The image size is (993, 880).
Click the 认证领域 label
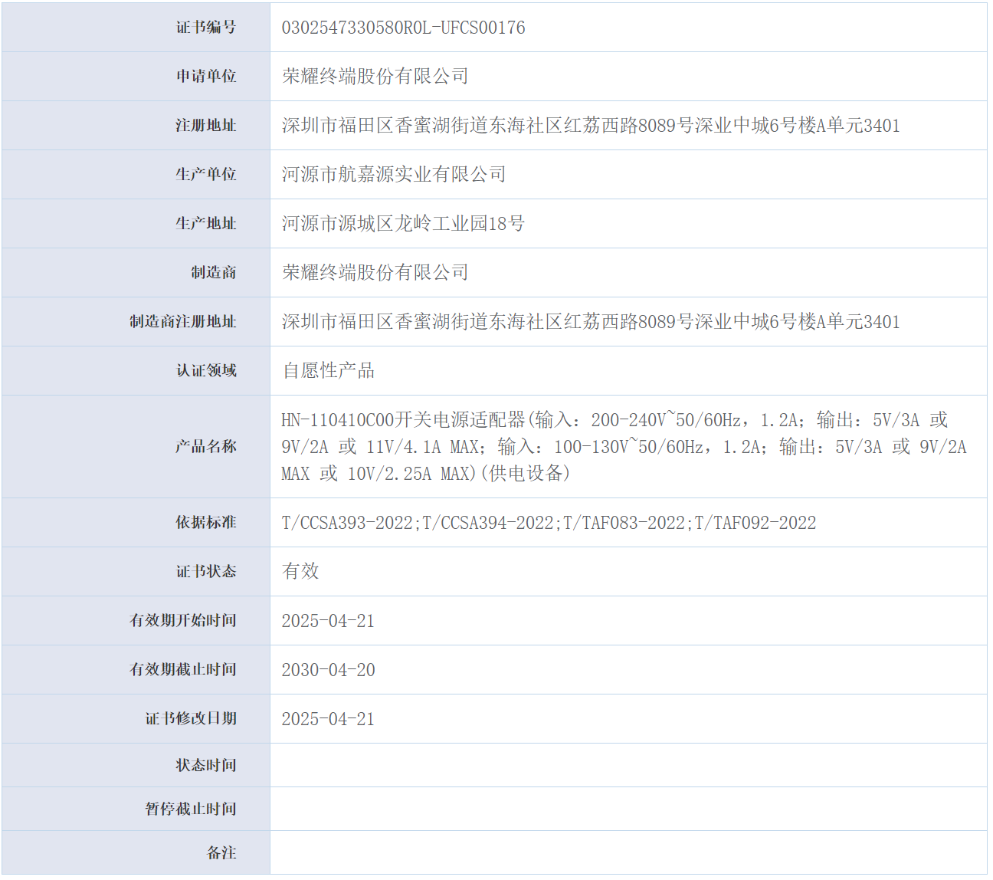206,371
